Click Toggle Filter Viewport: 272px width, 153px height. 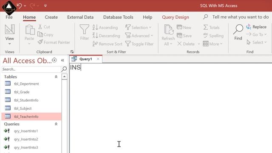[x=139, y=44]
